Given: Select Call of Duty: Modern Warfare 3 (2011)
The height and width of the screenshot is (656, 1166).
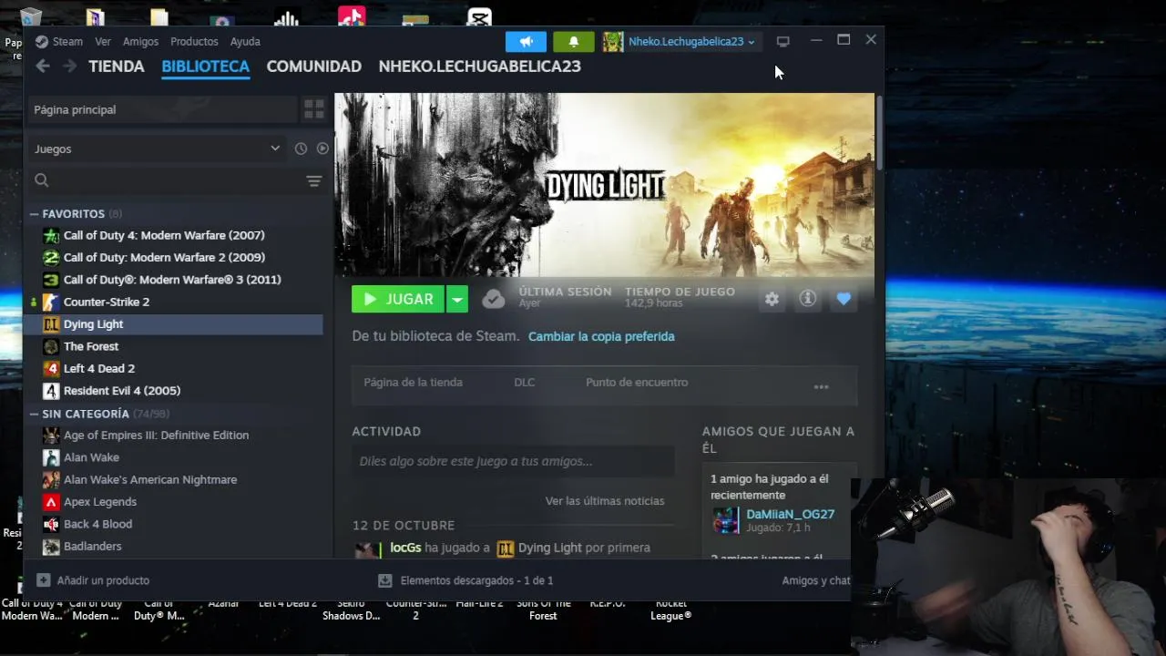Looking at the screenshot, I should pyautogui.click(x=173, y=280).
